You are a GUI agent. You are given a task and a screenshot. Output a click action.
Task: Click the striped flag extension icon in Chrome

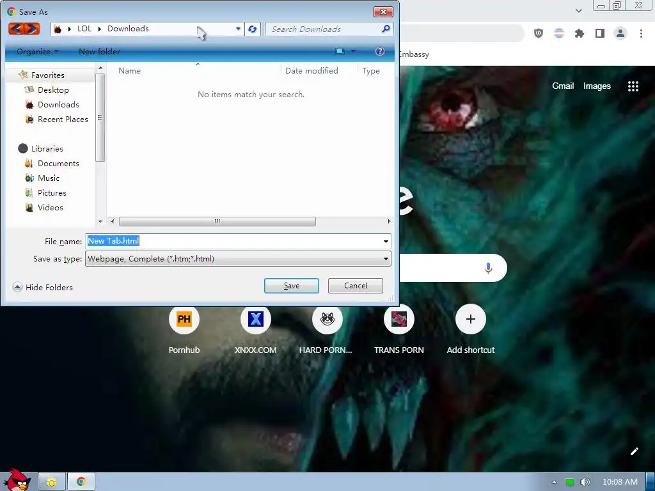[x=559, y=33]
